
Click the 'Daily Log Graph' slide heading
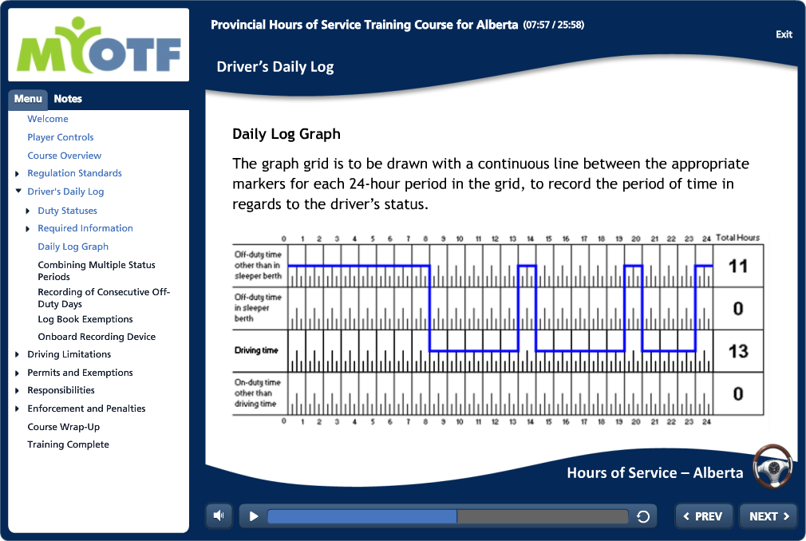pyautogui.click(x=286, y=134)
